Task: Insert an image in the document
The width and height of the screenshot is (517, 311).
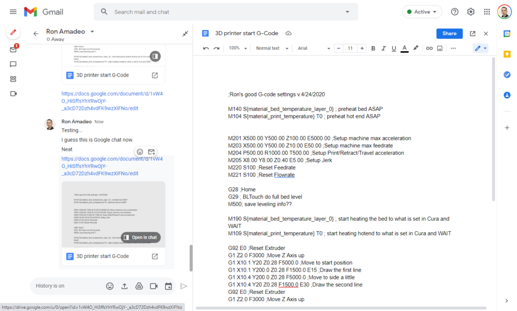Action: 440,48
